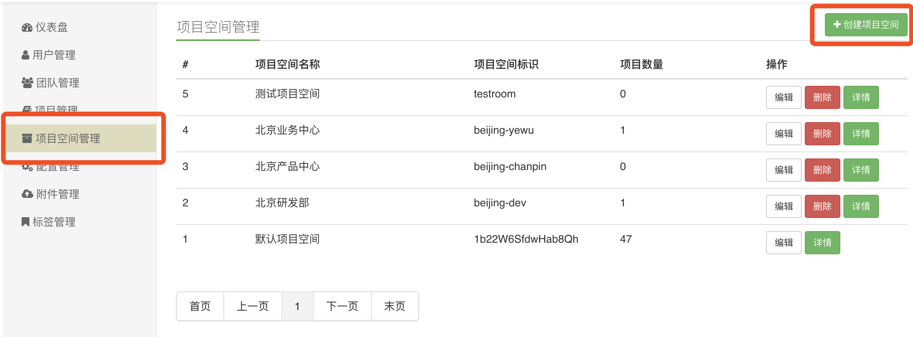The image size is (913, 337).
Task: Click the project space archive box icon
Action: click(27, 138)
